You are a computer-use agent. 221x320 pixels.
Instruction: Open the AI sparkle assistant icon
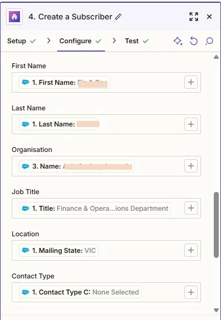178,41
